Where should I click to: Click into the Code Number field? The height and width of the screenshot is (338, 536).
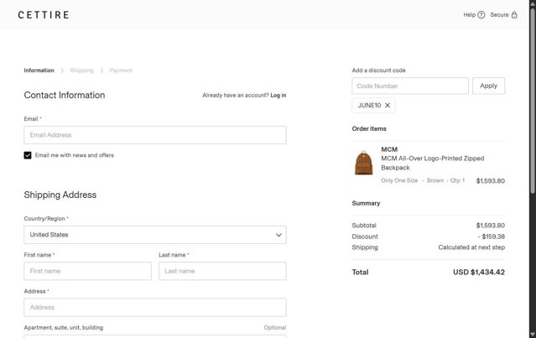pos(410,86)
